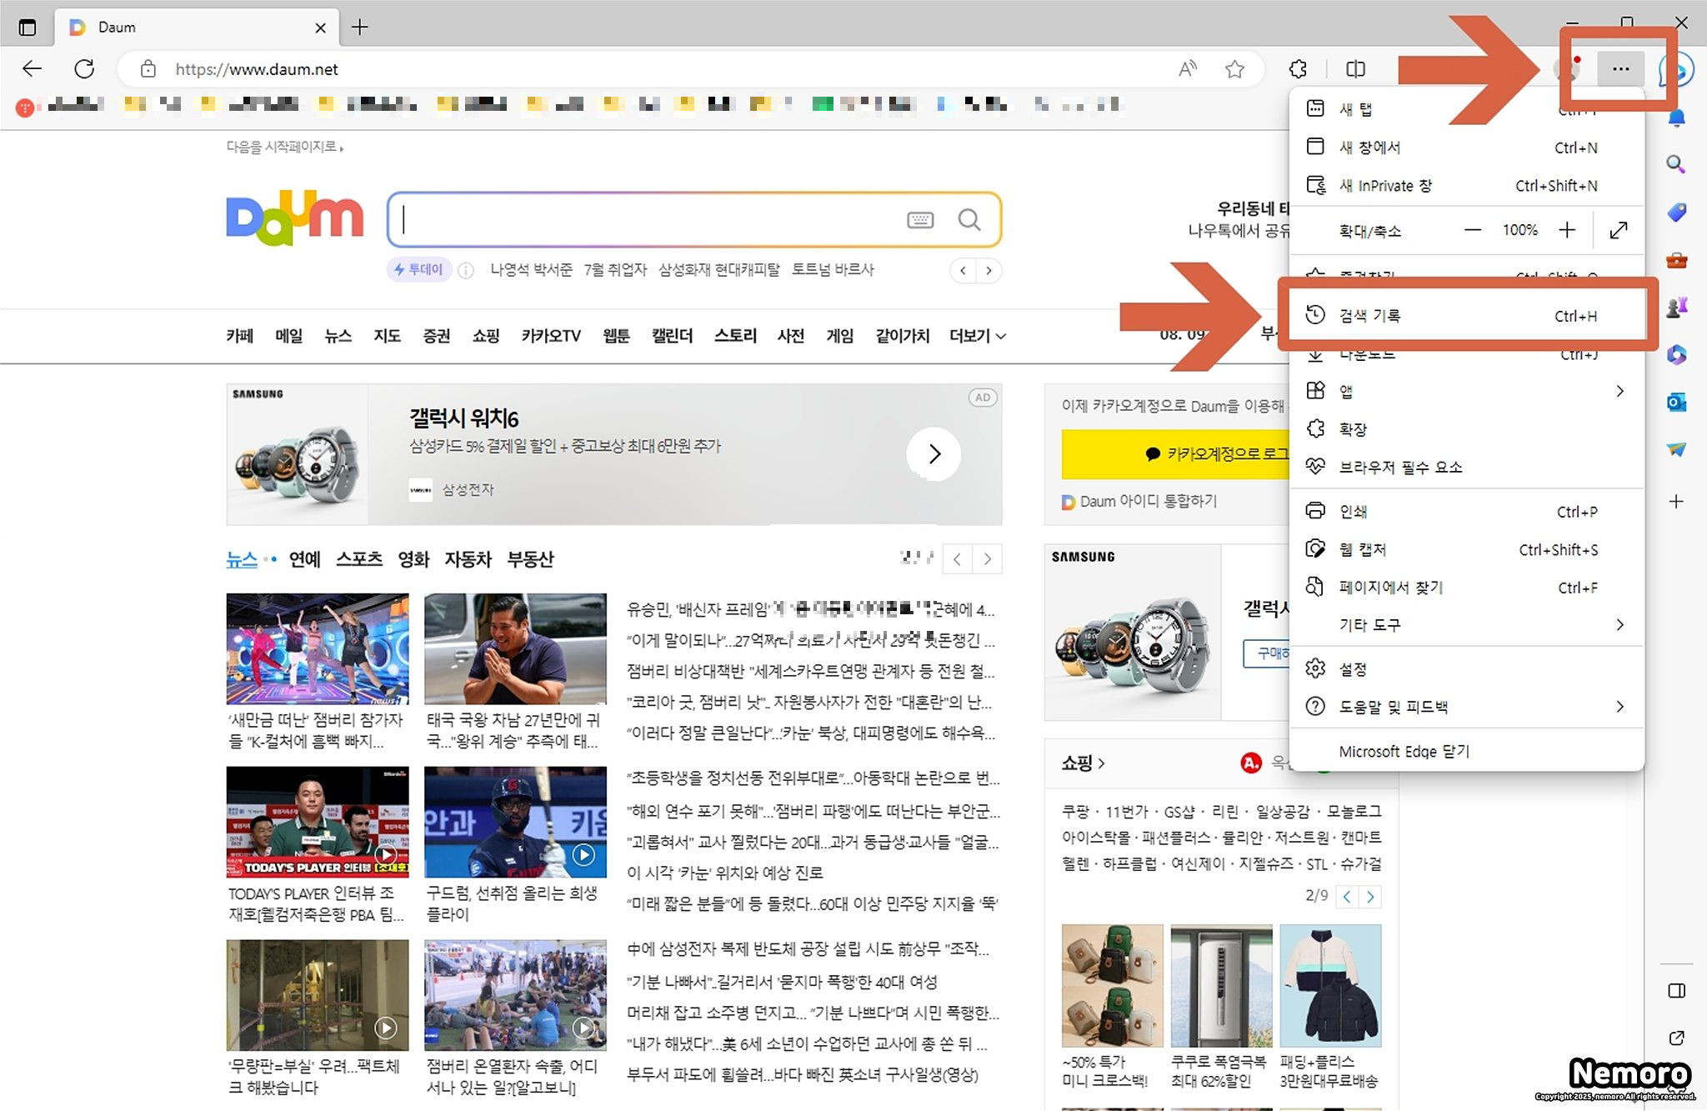Click the Outlook icon in Edge sidebar

click(1676, 403)
